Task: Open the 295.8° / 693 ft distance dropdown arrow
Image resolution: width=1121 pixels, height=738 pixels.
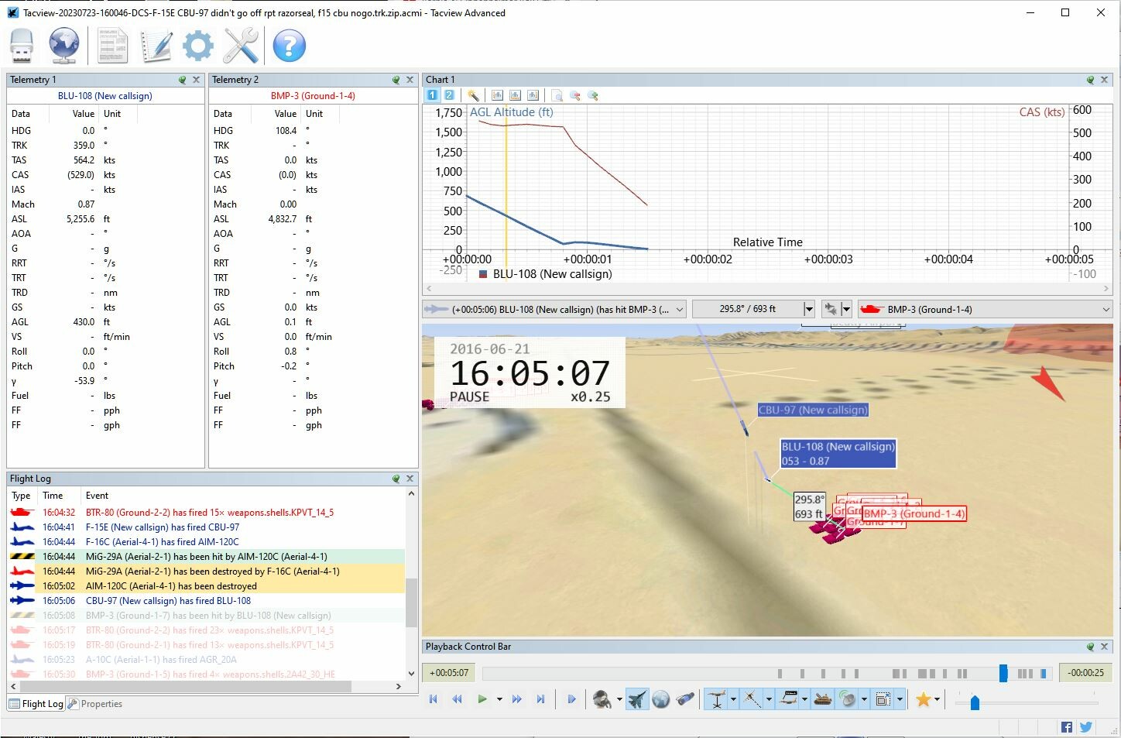Action: click(x=809, y=309)
